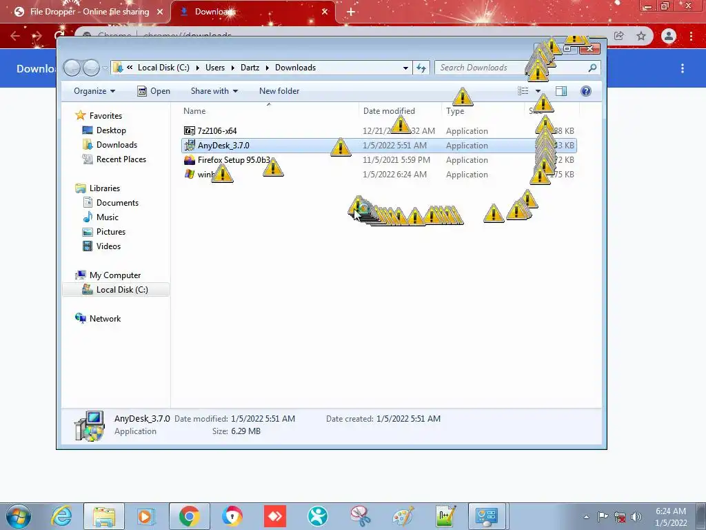Open Downloads page more actions menu
This screenshot has width=706, height=530.
[x=683, y=68]
